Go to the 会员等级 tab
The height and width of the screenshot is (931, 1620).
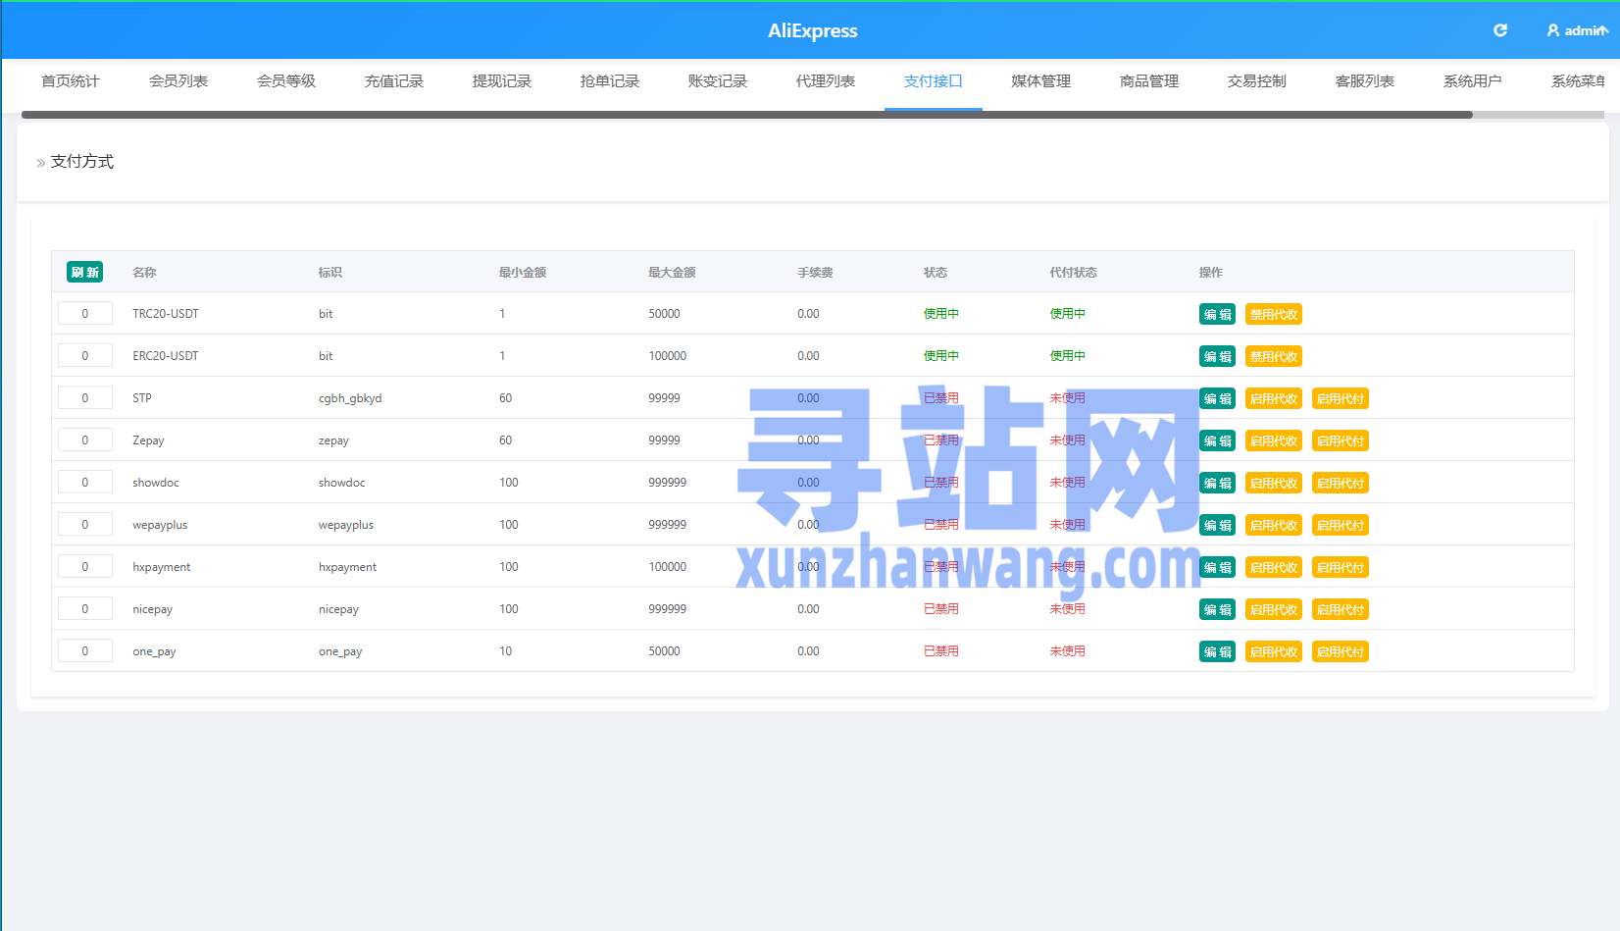286,81
